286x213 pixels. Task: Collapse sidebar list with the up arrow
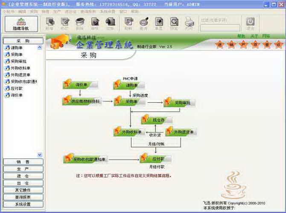[40, 48]
